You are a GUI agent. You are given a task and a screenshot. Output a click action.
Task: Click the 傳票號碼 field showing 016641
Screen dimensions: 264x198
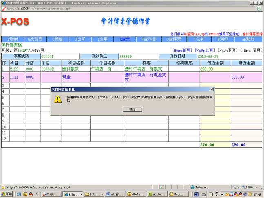point(60,56)
